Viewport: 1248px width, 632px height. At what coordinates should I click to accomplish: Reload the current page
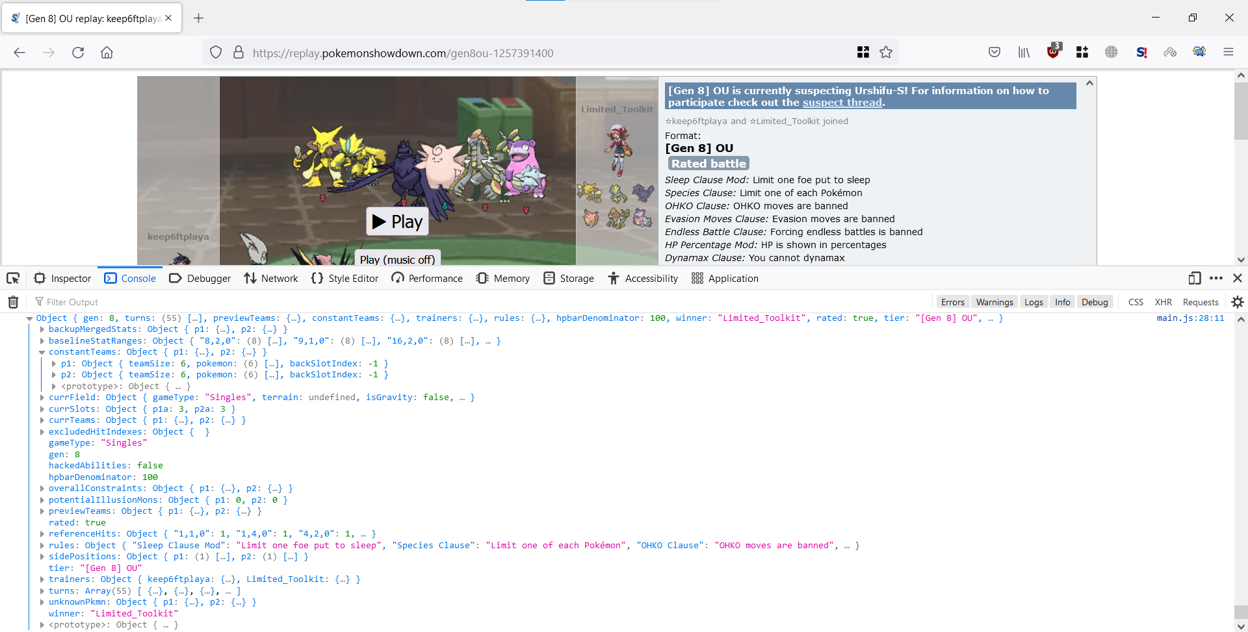(x=78, y=53)
